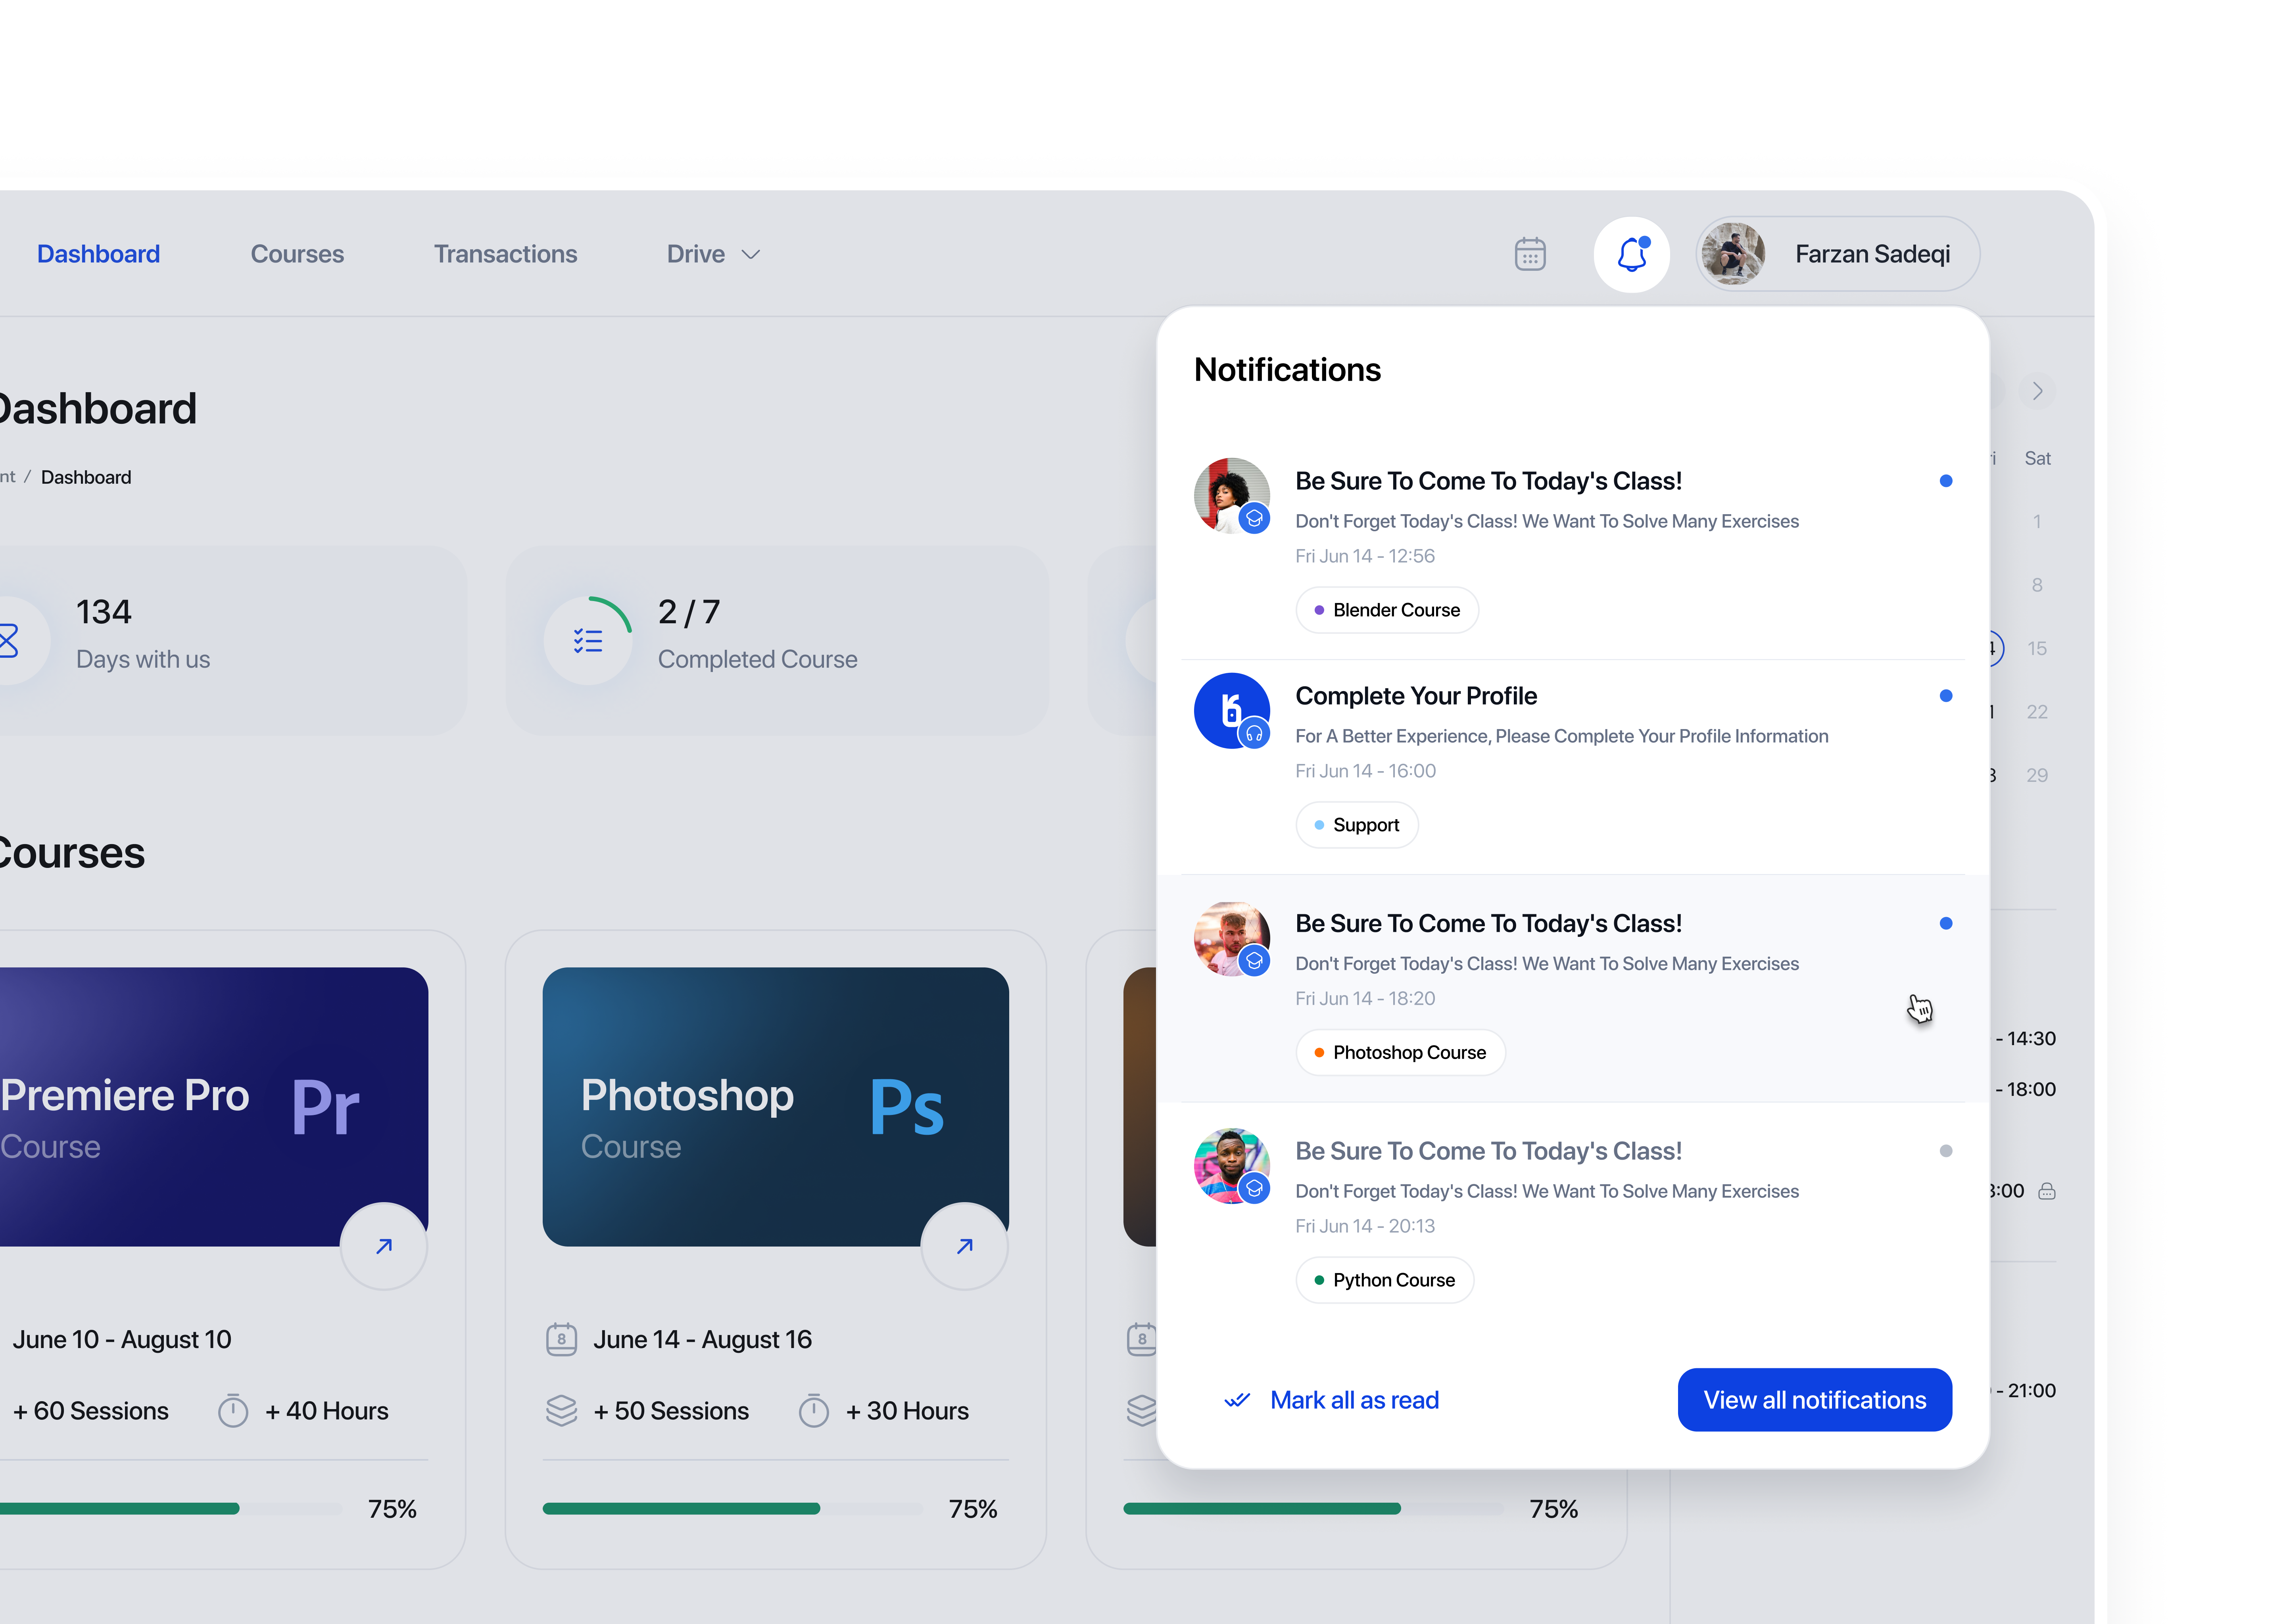Click the blue support logo avatar
This screenshot has height=1624, width=2285.
[x=1231, y=711]
